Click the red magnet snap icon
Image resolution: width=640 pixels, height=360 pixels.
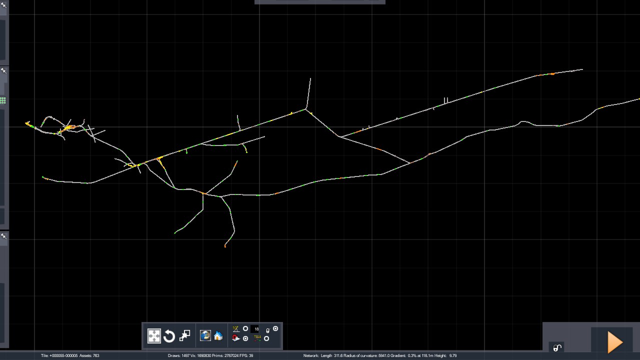click(x=236, y=338)
